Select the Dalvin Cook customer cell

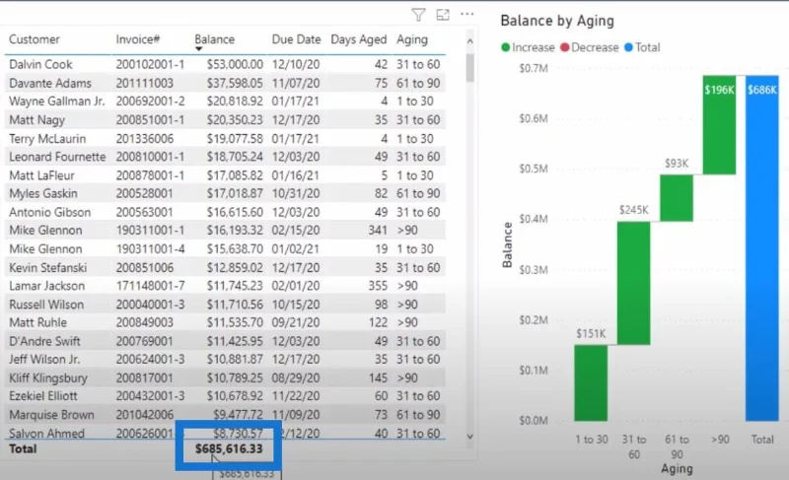pyautogui.click(x=40, y=64)
